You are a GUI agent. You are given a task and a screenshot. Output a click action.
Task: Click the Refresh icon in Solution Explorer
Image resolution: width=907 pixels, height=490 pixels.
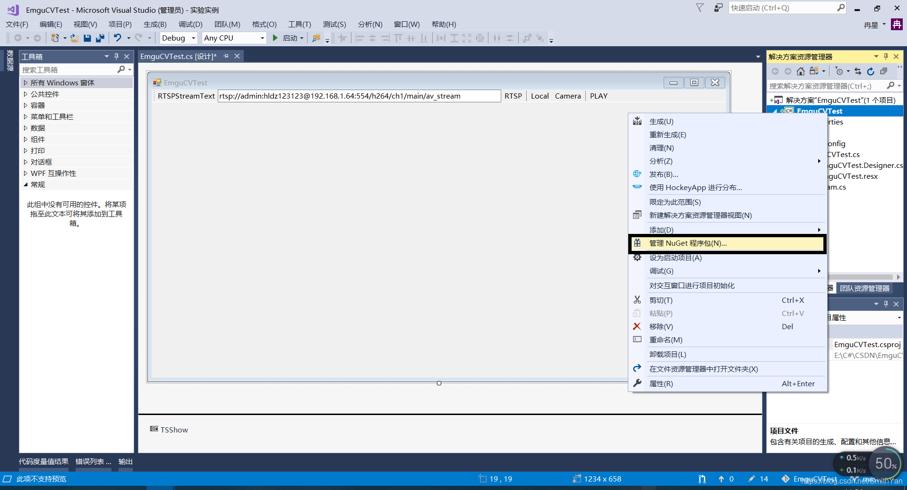click(x=871, y=71)
